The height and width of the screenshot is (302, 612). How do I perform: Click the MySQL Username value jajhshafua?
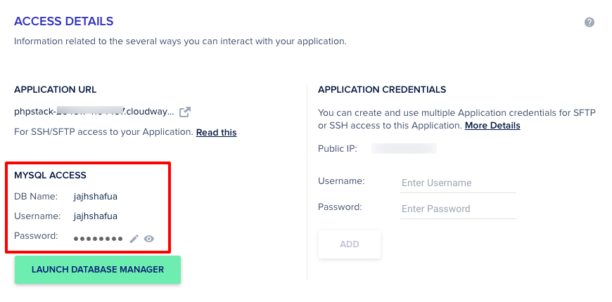(96, 216)
